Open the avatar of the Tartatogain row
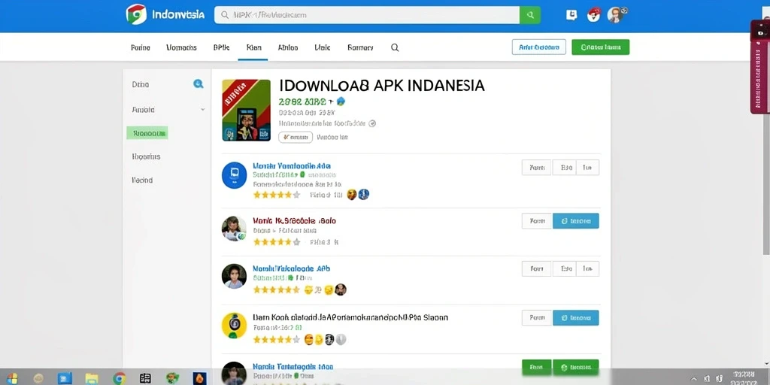 [234, 373]
